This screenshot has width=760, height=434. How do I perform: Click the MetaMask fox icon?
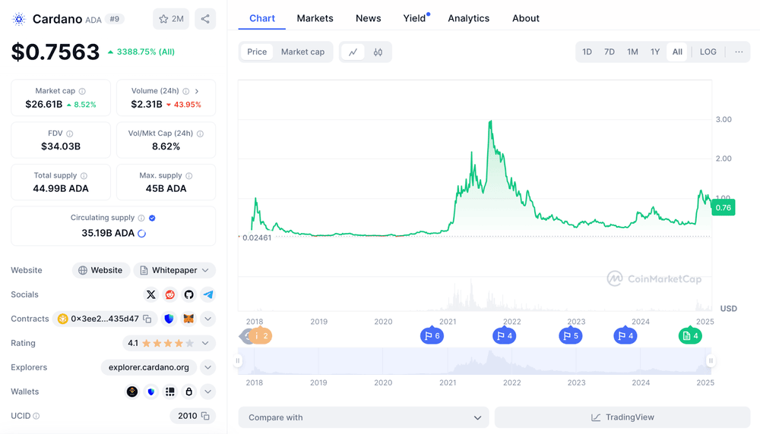(188, 319)
